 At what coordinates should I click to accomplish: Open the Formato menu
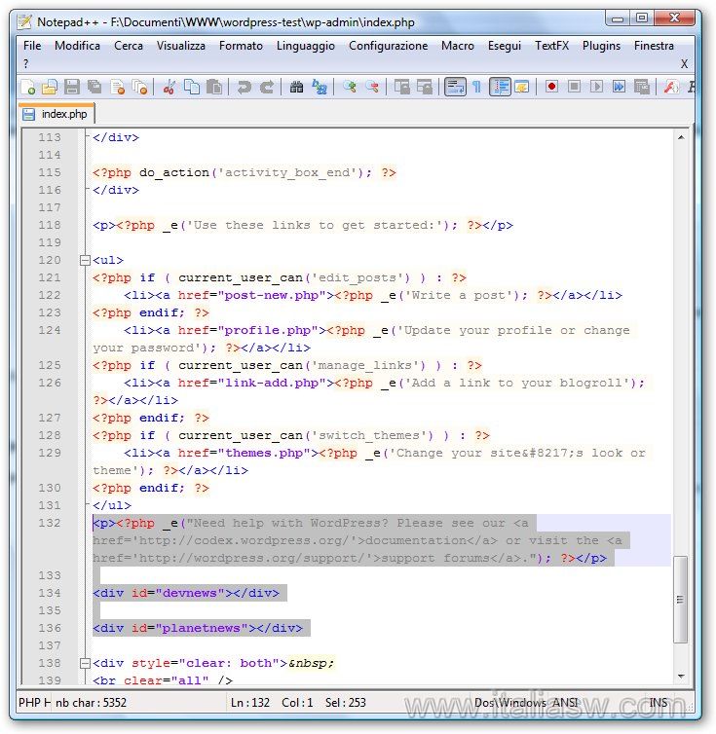(241, 46)
